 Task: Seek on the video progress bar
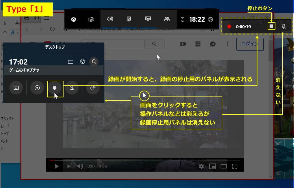(145, 160)
